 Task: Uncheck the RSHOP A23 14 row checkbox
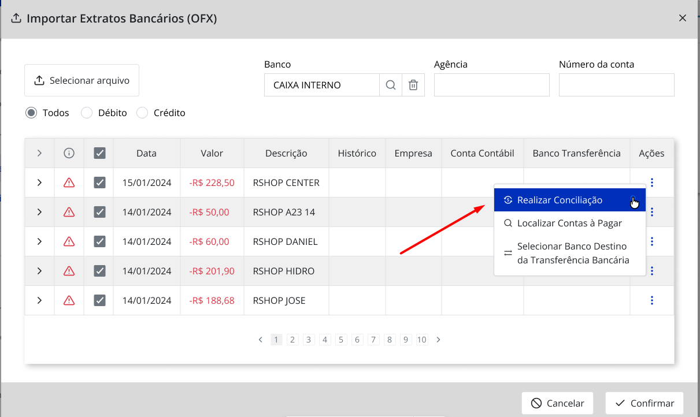coord(99,212)
